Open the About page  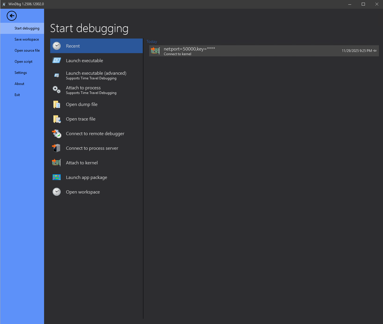pyautogui.click(x=19, y=83)
